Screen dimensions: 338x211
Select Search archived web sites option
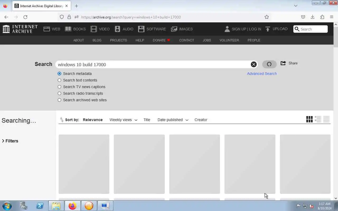coord(59,100)
